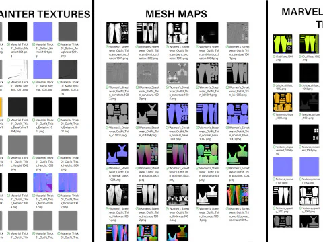Screen dimensions: 323x242
Task: Select the grey curvature.1001.png thumbnail
Action: (x=238, y=32)
